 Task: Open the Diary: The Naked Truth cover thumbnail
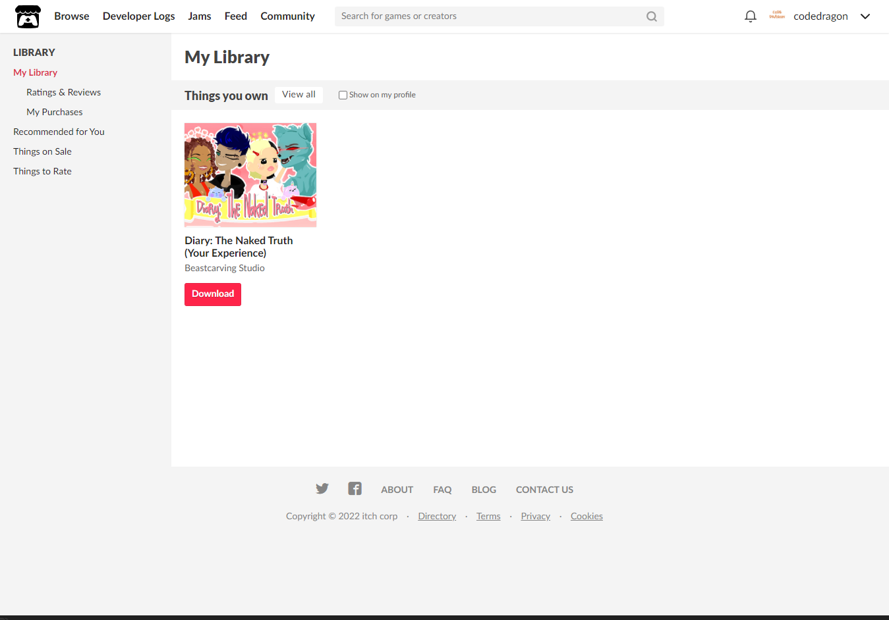pyautogui.click(x=250, y=175)
